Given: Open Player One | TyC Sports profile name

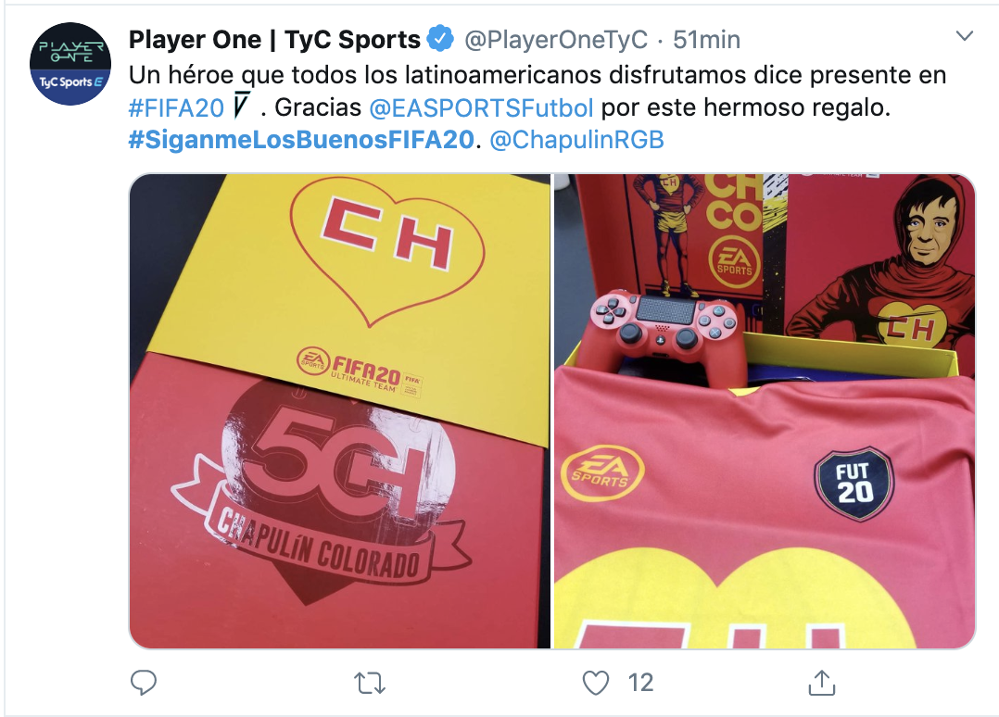Looking at the screenshot, I should 274,40.
